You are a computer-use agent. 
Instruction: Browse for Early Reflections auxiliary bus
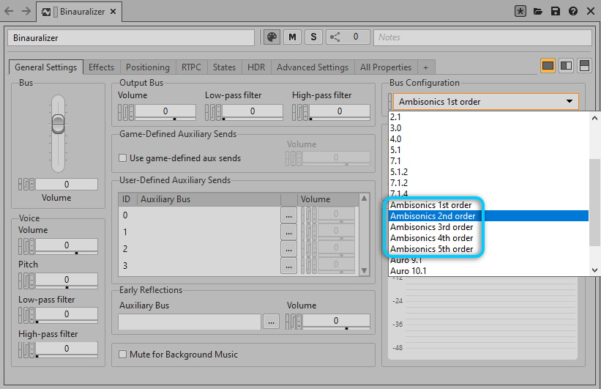(x=271, y=322)
